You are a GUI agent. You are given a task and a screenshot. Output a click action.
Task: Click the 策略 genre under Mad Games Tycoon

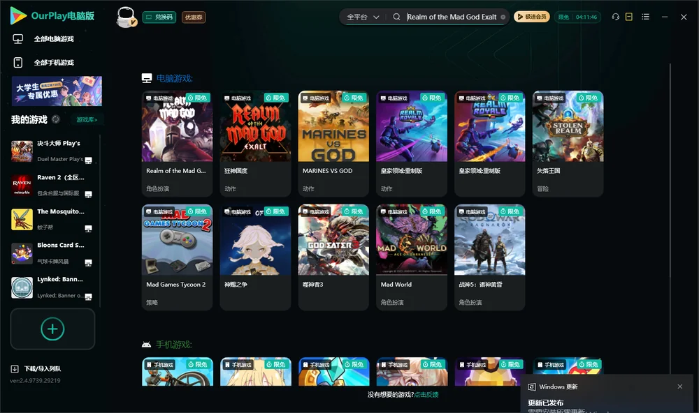(x=152, y=302)
